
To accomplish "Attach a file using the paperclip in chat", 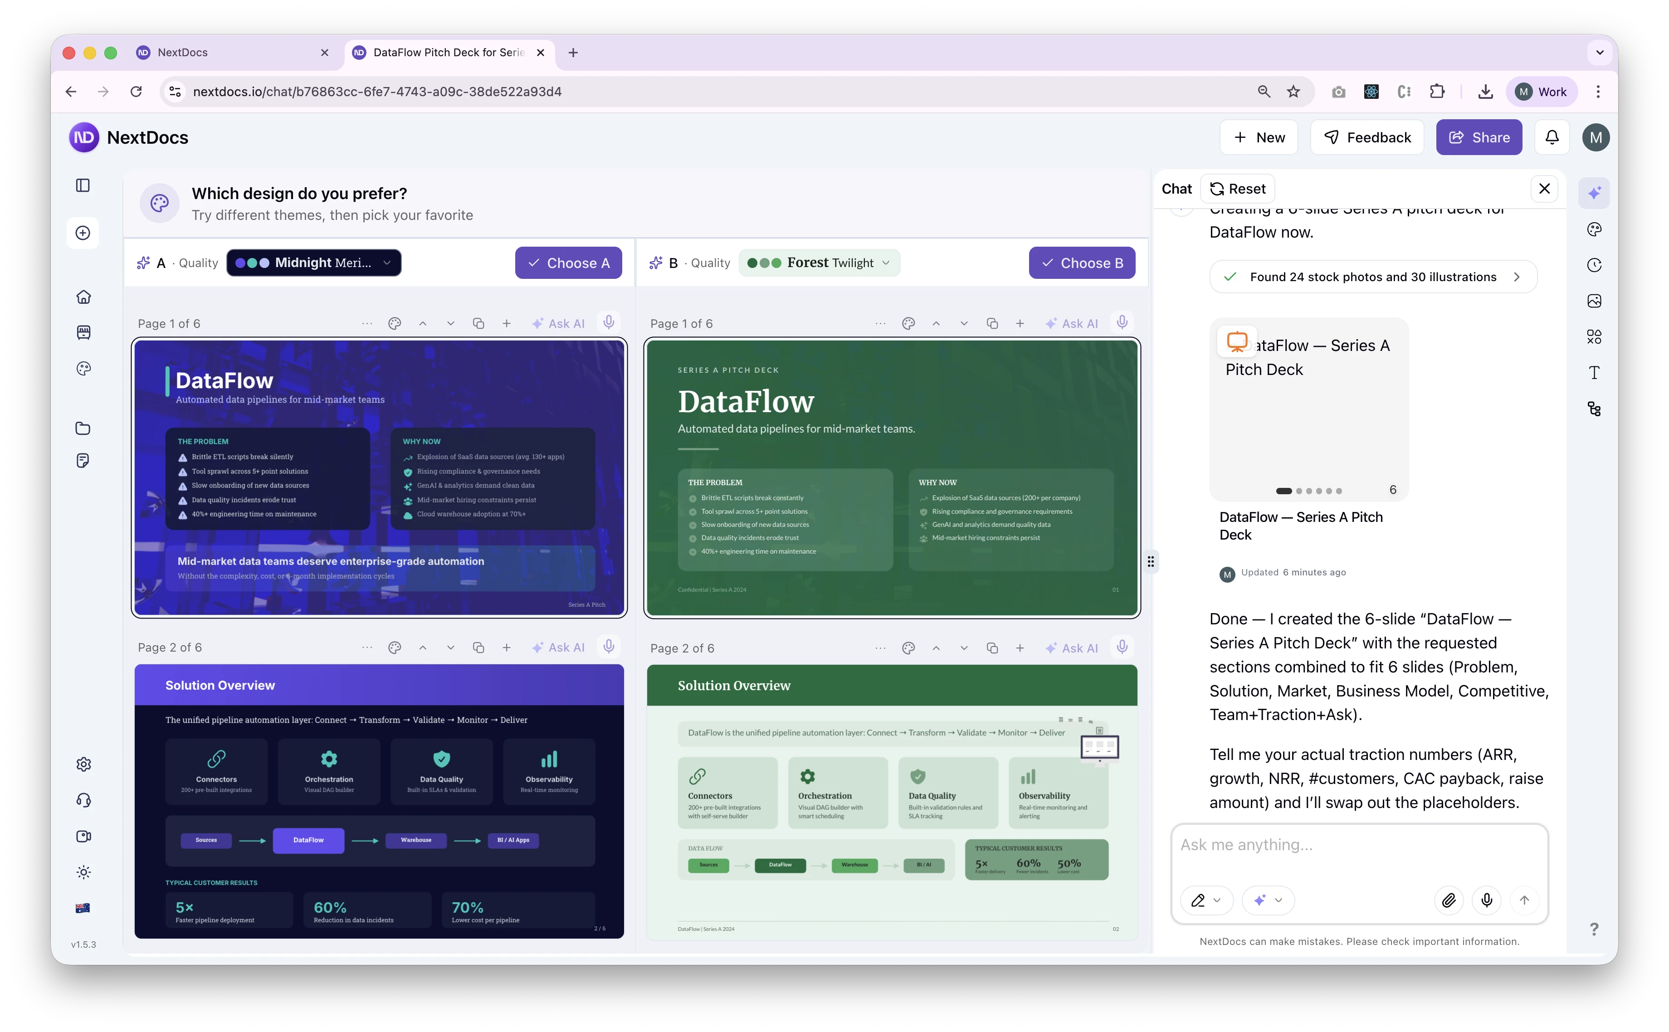I will click(1449, 901).
